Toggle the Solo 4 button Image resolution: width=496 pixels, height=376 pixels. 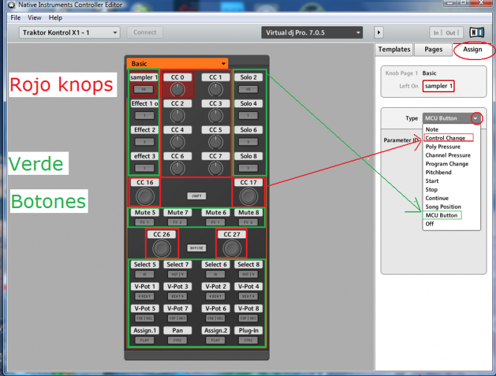[248, 116]
